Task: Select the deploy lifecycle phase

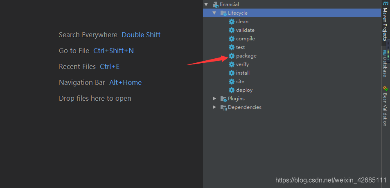Action: click(x=244, y=90)
